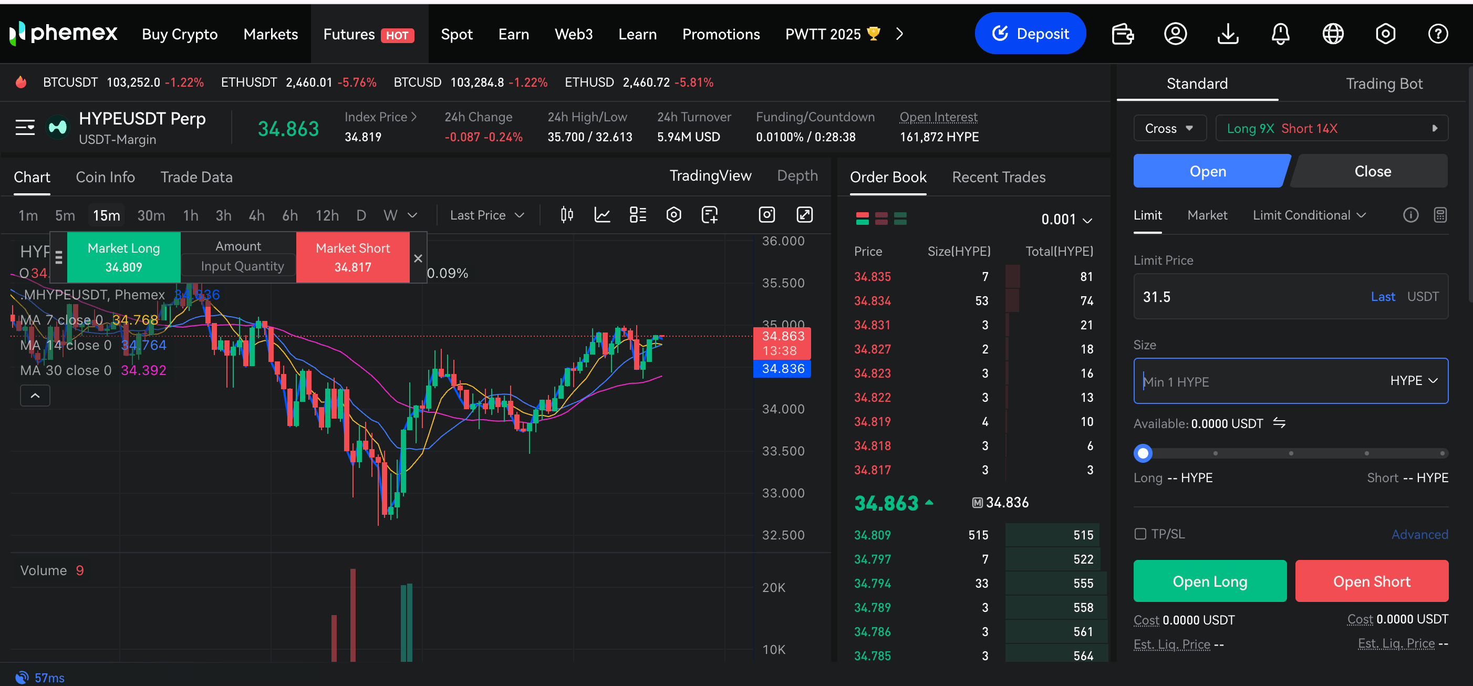Click the hot flame ticker icon
The width and height of the screenshot is (1473, 686).
(x=21, y=82)
